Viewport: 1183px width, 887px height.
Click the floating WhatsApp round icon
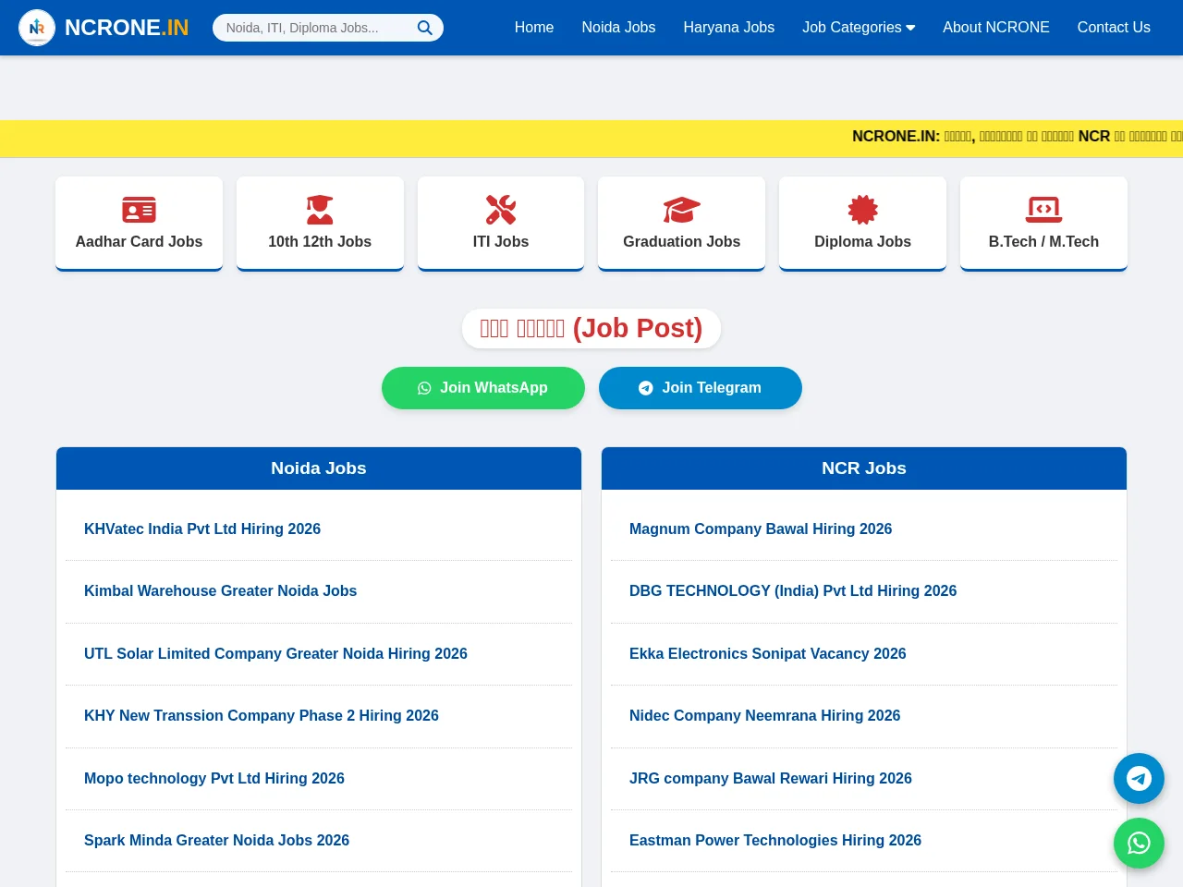pyautogui.click(x=1139, y=843)
